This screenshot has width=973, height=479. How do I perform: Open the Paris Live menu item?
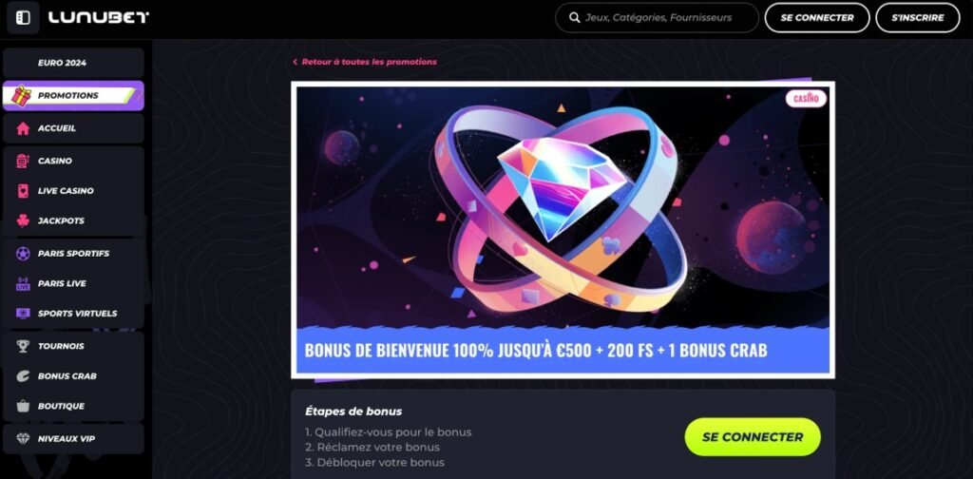point(73,283)
